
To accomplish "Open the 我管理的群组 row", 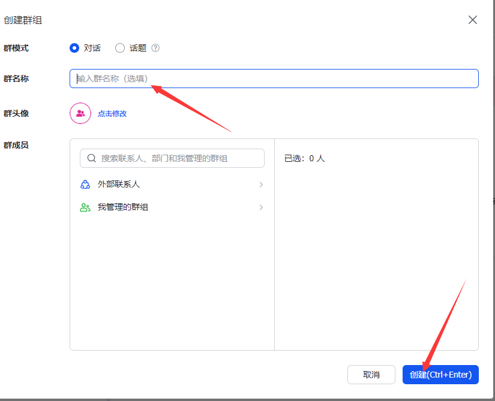I will pos(172,207).
